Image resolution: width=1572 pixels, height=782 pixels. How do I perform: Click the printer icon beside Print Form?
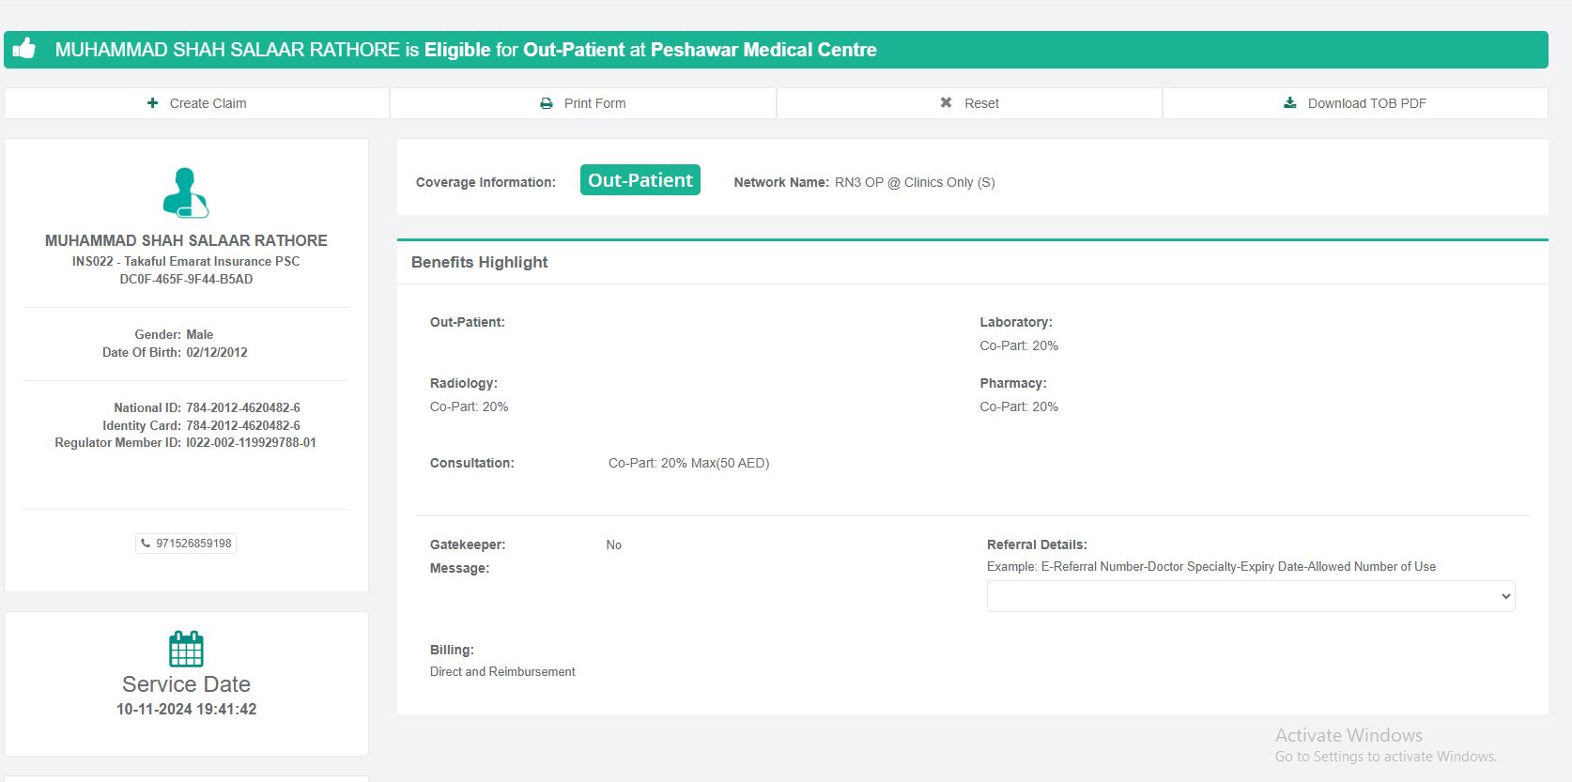point(547,103)
